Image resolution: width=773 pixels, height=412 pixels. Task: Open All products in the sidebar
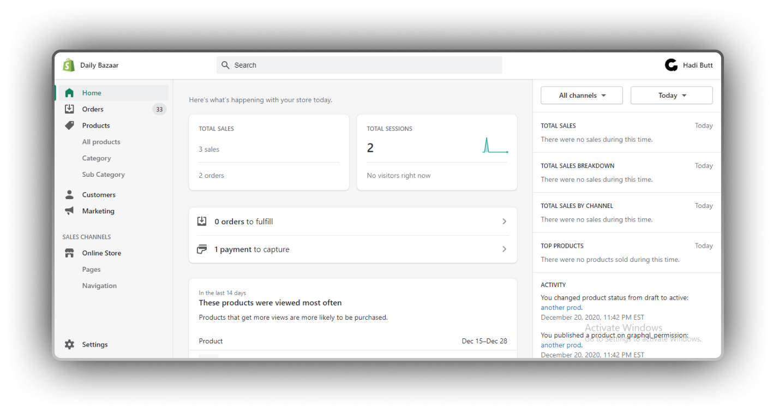click(x=101, y=142)
